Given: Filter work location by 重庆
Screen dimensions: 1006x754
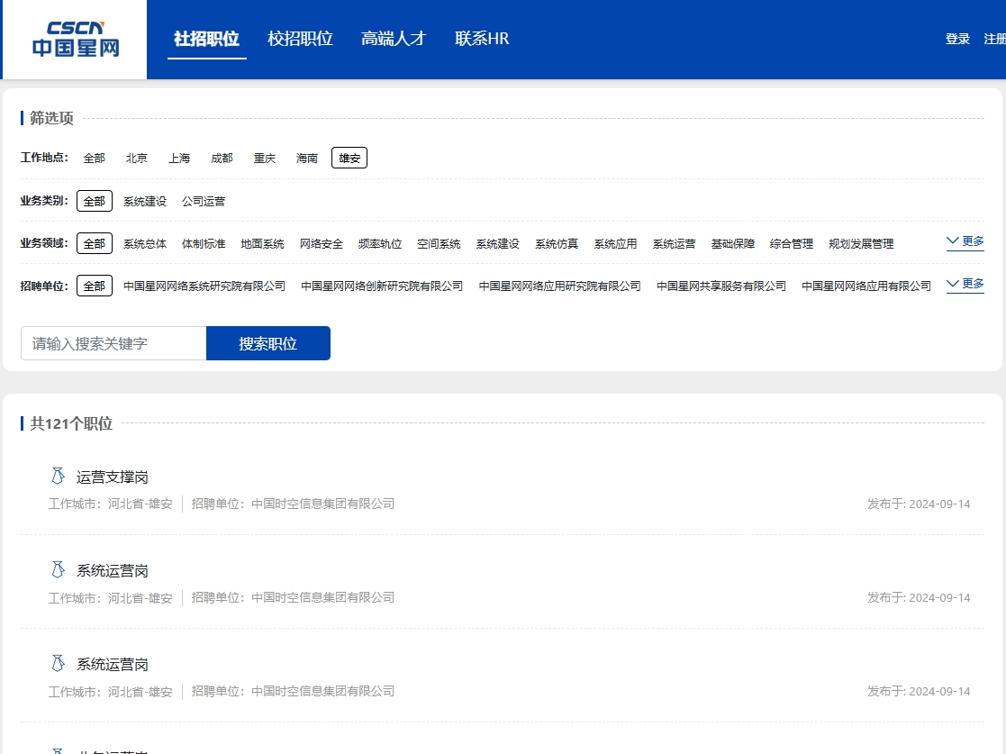Looking at the screenshot, I should [x=264, y=158].
